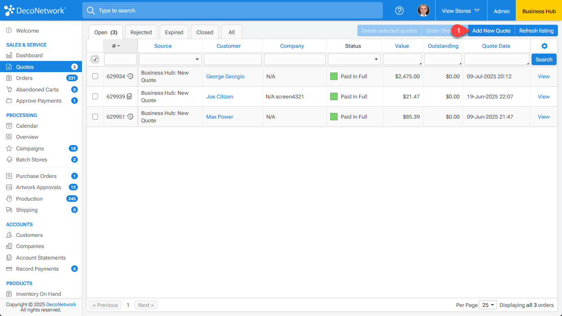Switch to the Rejected tab
Viewport: 562px width, 316px height.
tap(141, 32)
